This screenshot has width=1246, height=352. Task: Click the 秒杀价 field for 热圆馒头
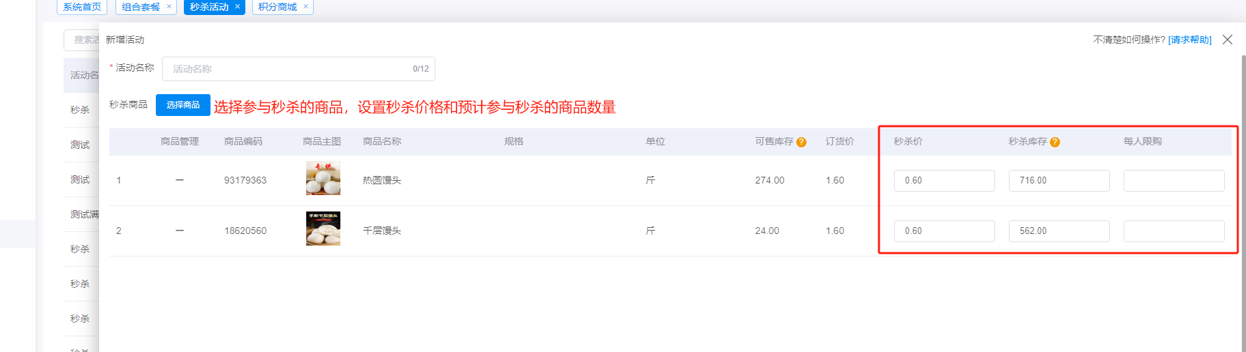pyautogui.click(x=944, y=181)
